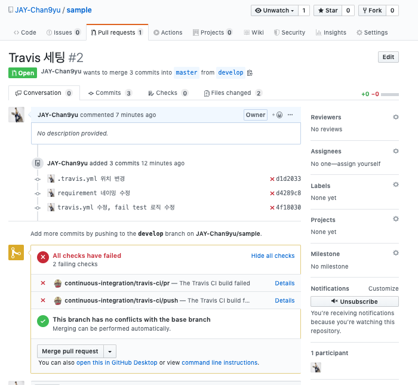
Task: Click the Edit title button
Action: click(388, 57)
